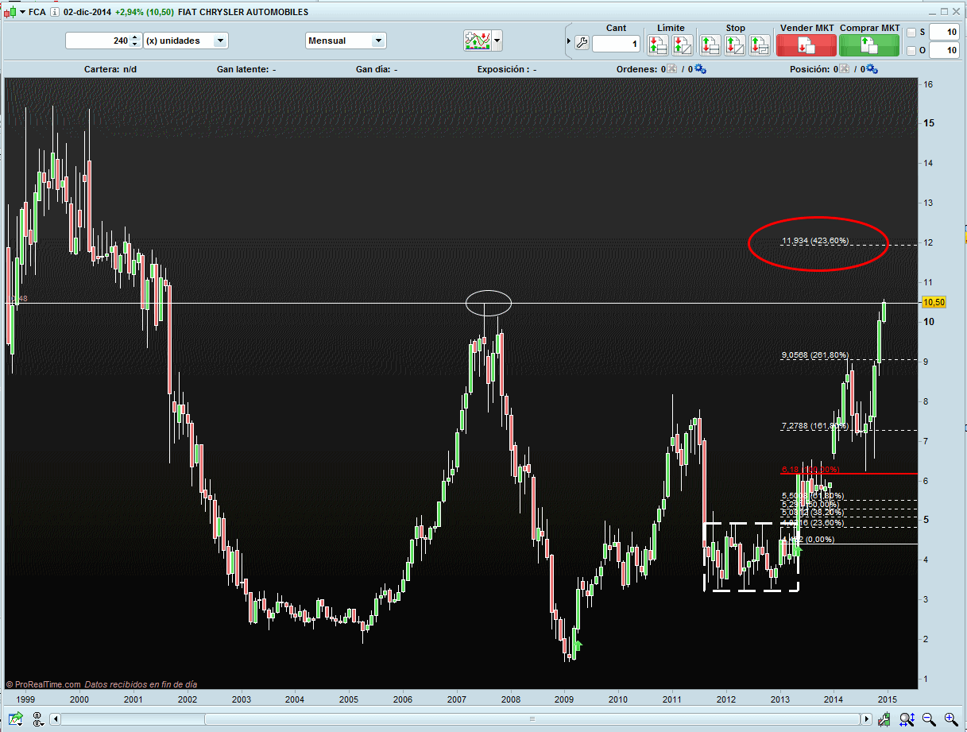Image resolution: width=967 pixels, height=732 pixels.
Task: Click the Ordenes gear icon
Action: [x=700, y=69]
